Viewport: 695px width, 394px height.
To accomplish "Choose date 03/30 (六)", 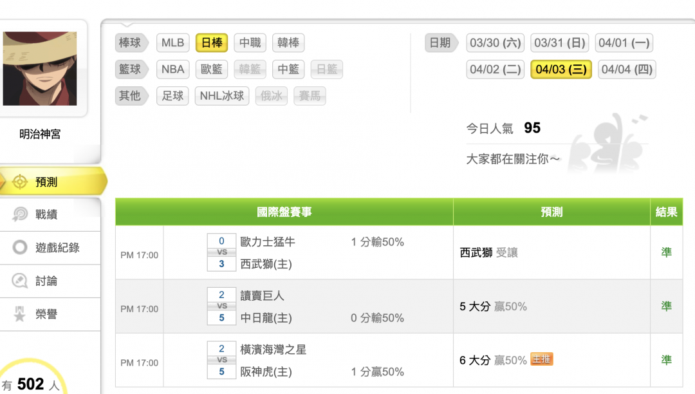I will point(495,42).
